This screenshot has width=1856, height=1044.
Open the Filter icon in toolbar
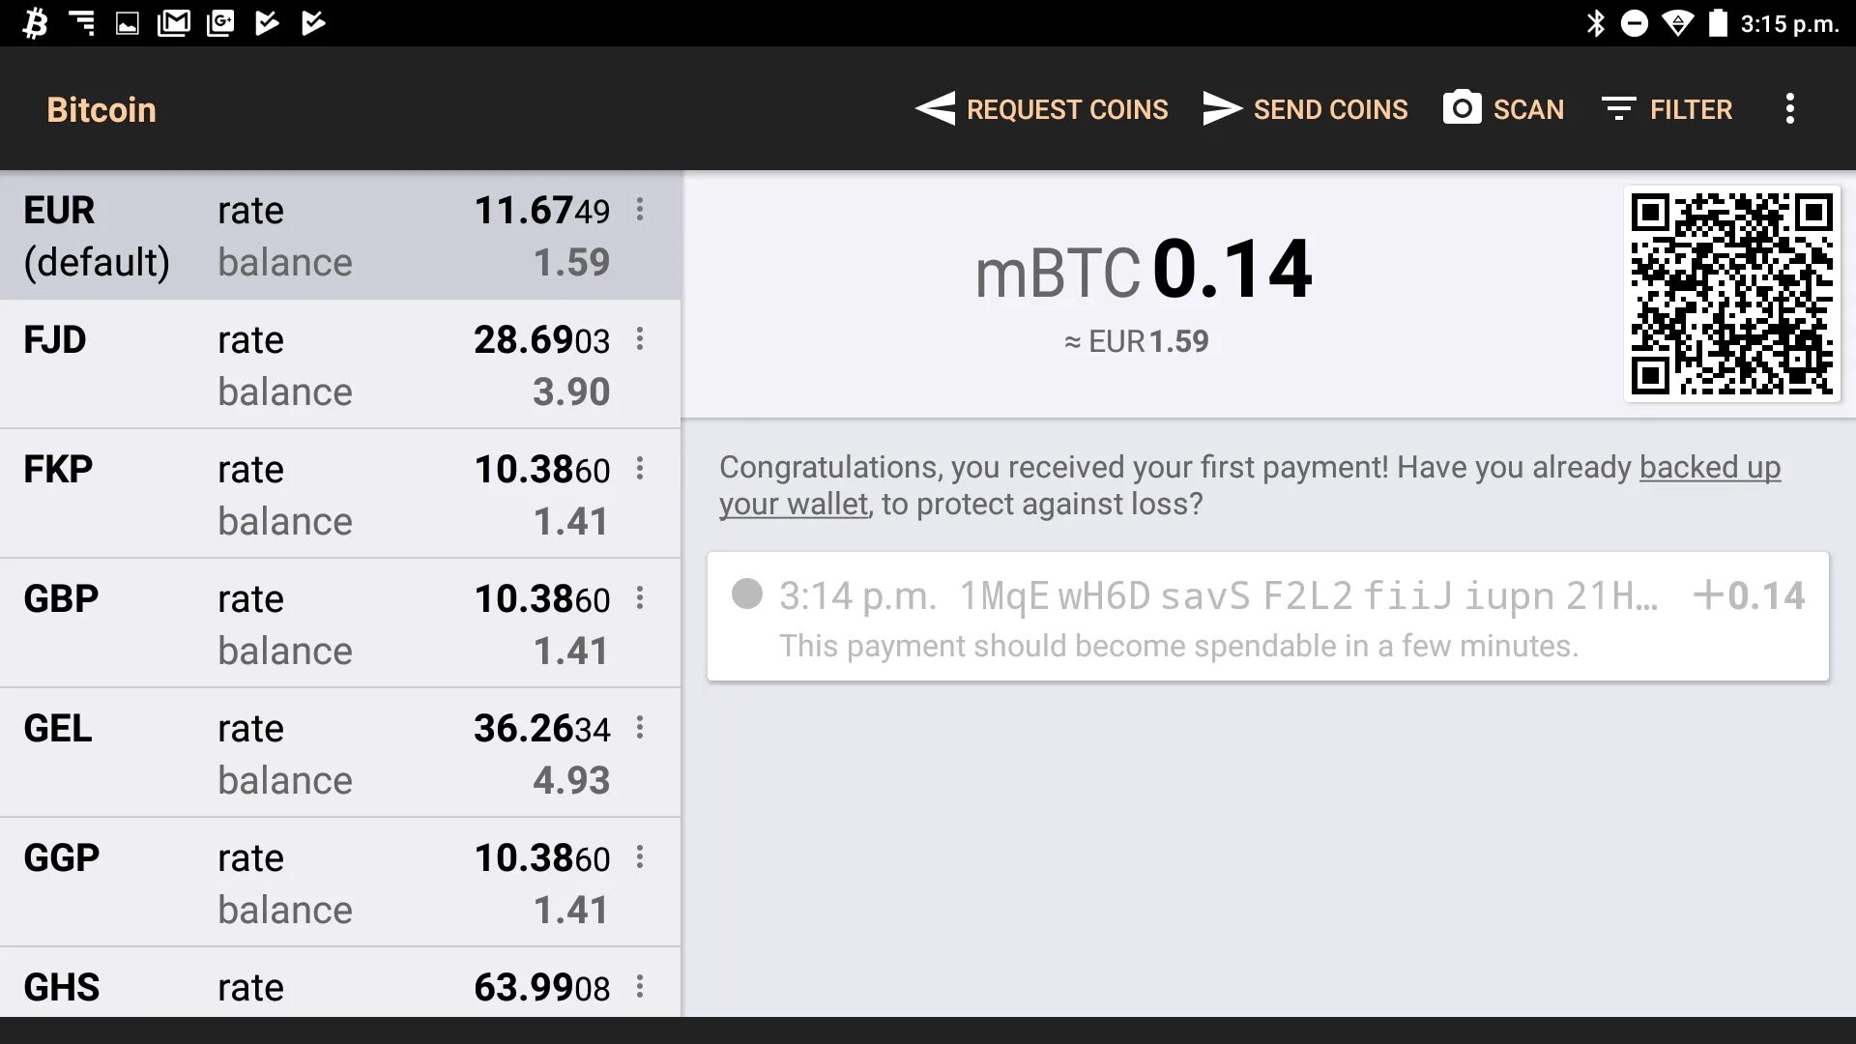pos(1618,108)
